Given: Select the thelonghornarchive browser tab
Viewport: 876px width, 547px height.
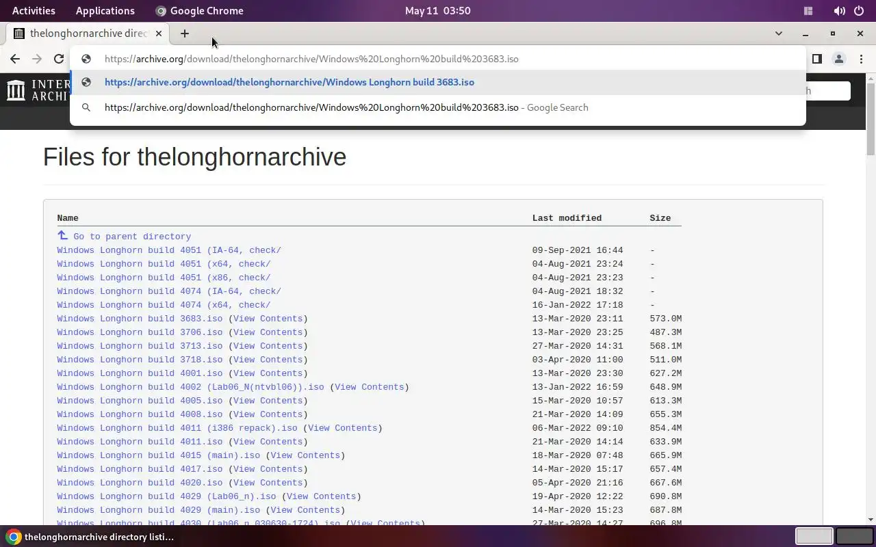Looking at the screenshot, I should tap(88, 34).
